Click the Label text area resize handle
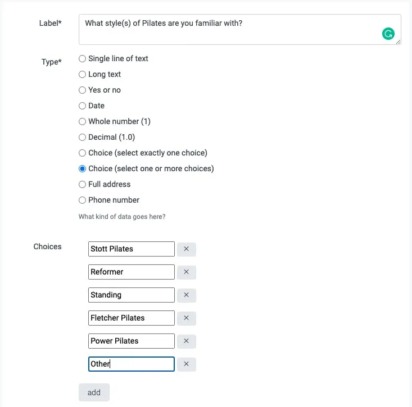The width and height of the screenshot is (412, 407). 399,42
